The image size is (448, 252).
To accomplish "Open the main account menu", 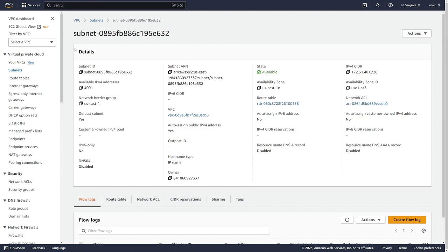I will click(435, 5).
